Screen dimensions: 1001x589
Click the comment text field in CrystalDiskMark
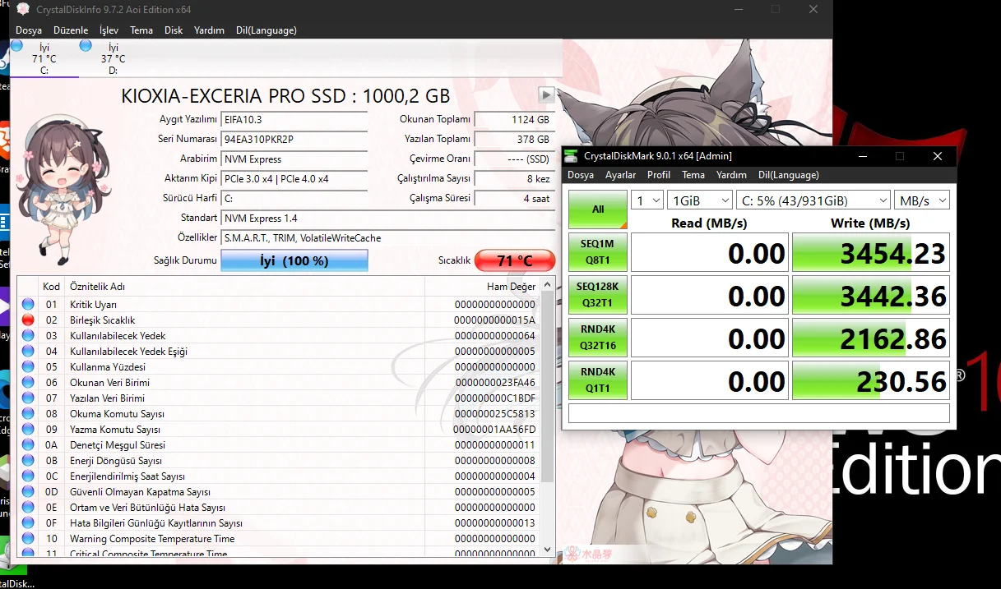click(759, 413)
